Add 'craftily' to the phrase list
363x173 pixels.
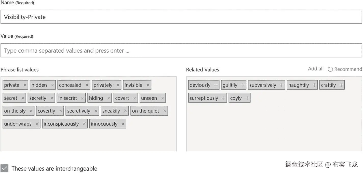click(341, 85)
